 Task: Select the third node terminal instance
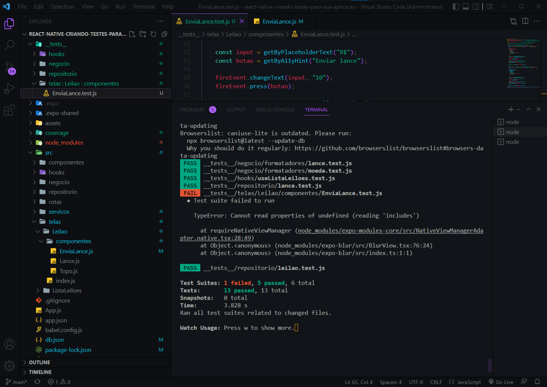(520, 142)
